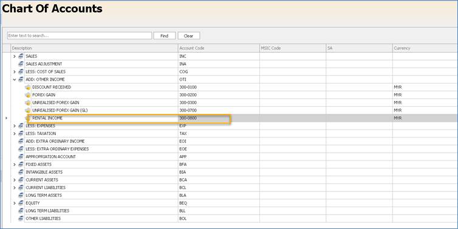Expand the EQUITY group
Image resolution: width=458 pixels, height=229 pixels.
click(15, 203)
